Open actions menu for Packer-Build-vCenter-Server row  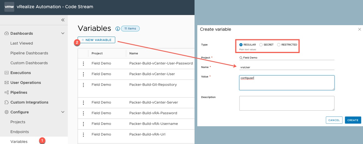click(x=83, y=102)
